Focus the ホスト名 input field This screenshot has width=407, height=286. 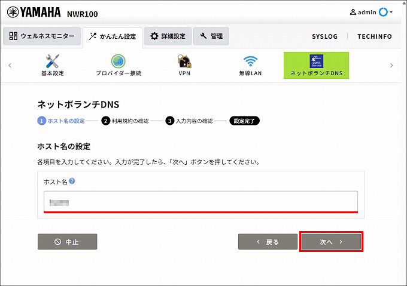coord(201,202)
